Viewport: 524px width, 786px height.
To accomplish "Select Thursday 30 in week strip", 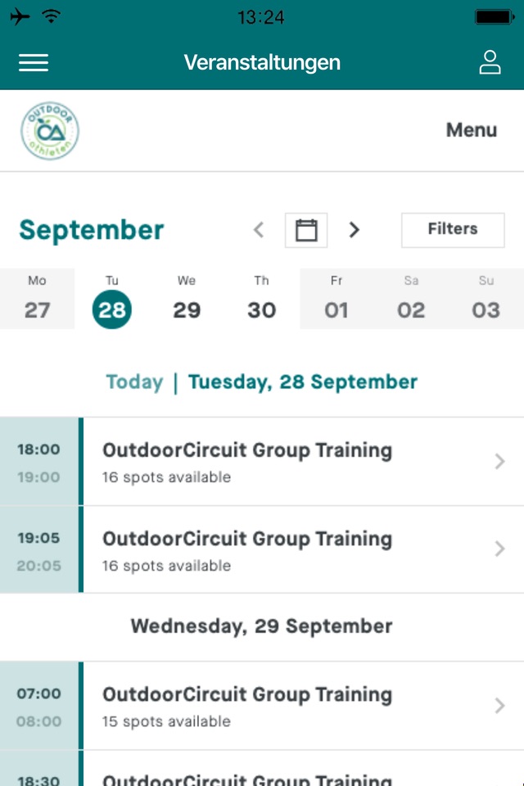I will point(261,300).
